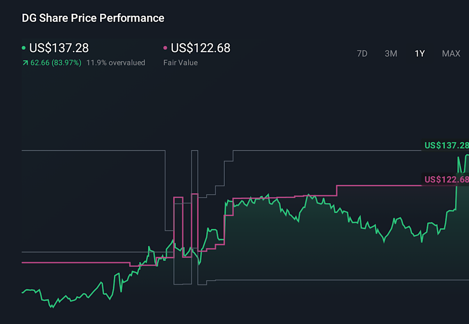Viewport: 469px width, 324px height.
Task: Open the Fair Value label
Action: pos(180,62)
